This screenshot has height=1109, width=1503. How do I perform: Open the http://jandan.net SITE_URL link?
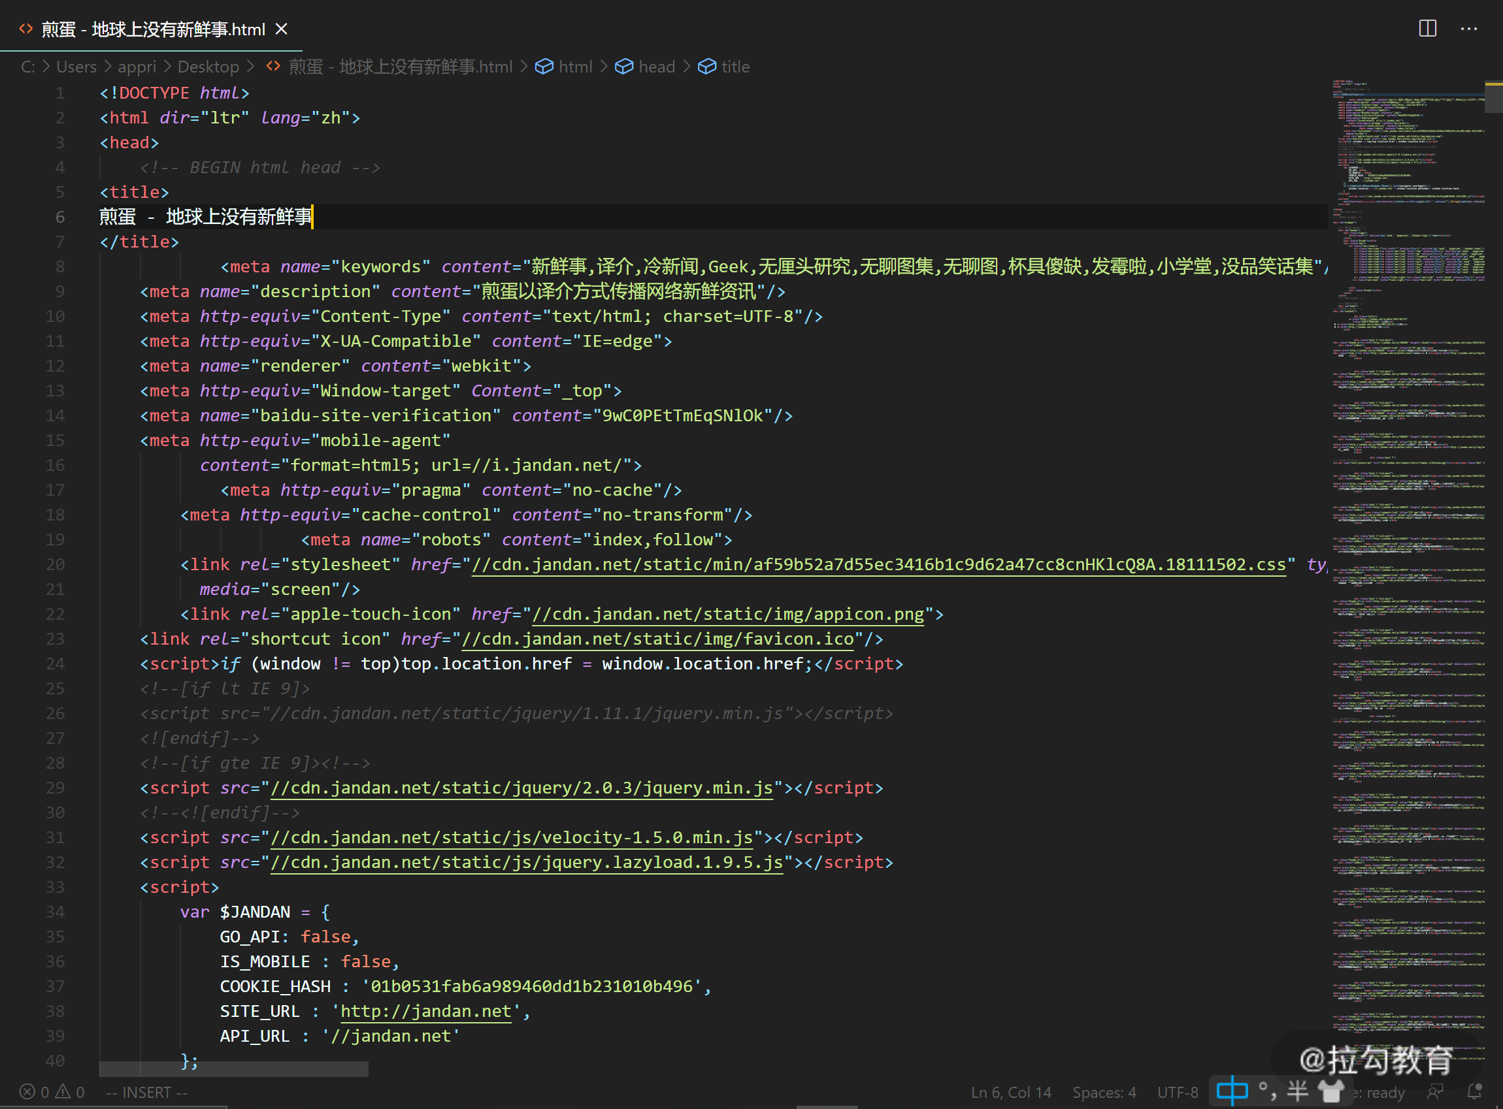(x=426, y=1011)
